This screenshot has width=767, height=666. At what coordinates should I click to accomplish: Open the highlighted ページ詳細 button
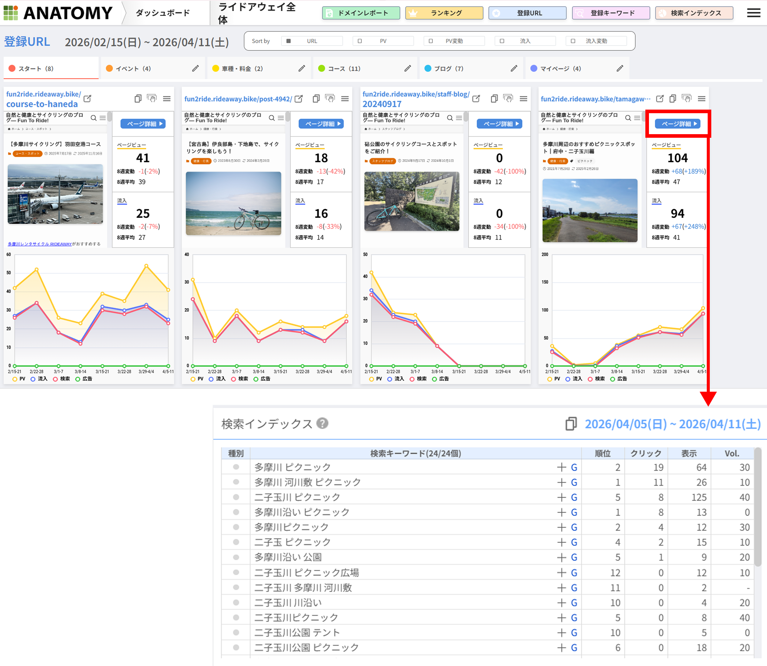678,124
